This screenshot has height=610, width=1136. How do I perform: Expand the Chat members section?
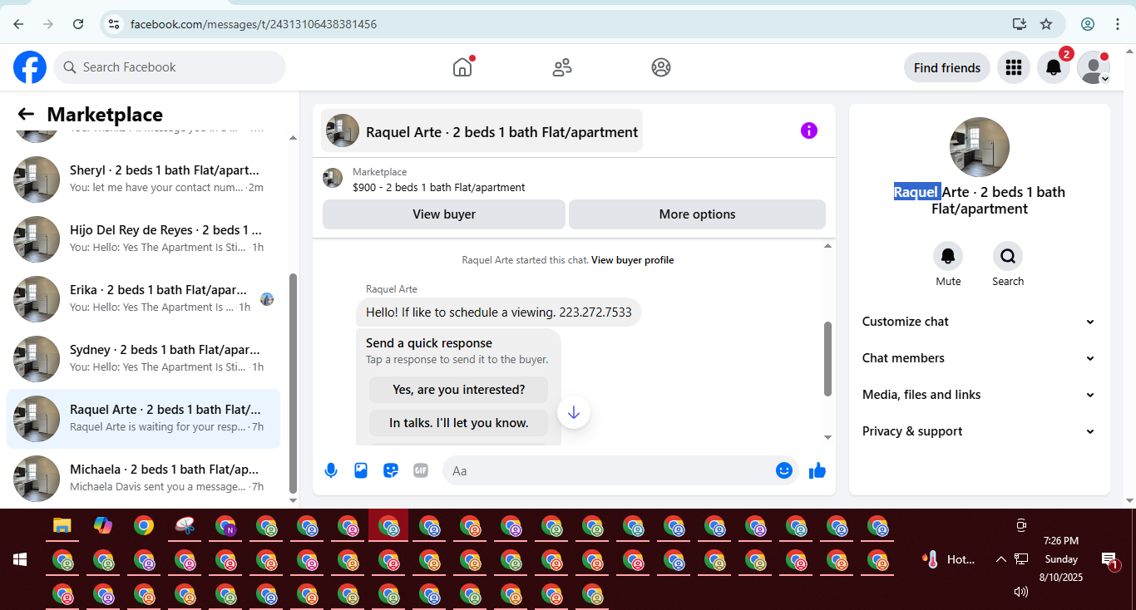pos(979,358)
